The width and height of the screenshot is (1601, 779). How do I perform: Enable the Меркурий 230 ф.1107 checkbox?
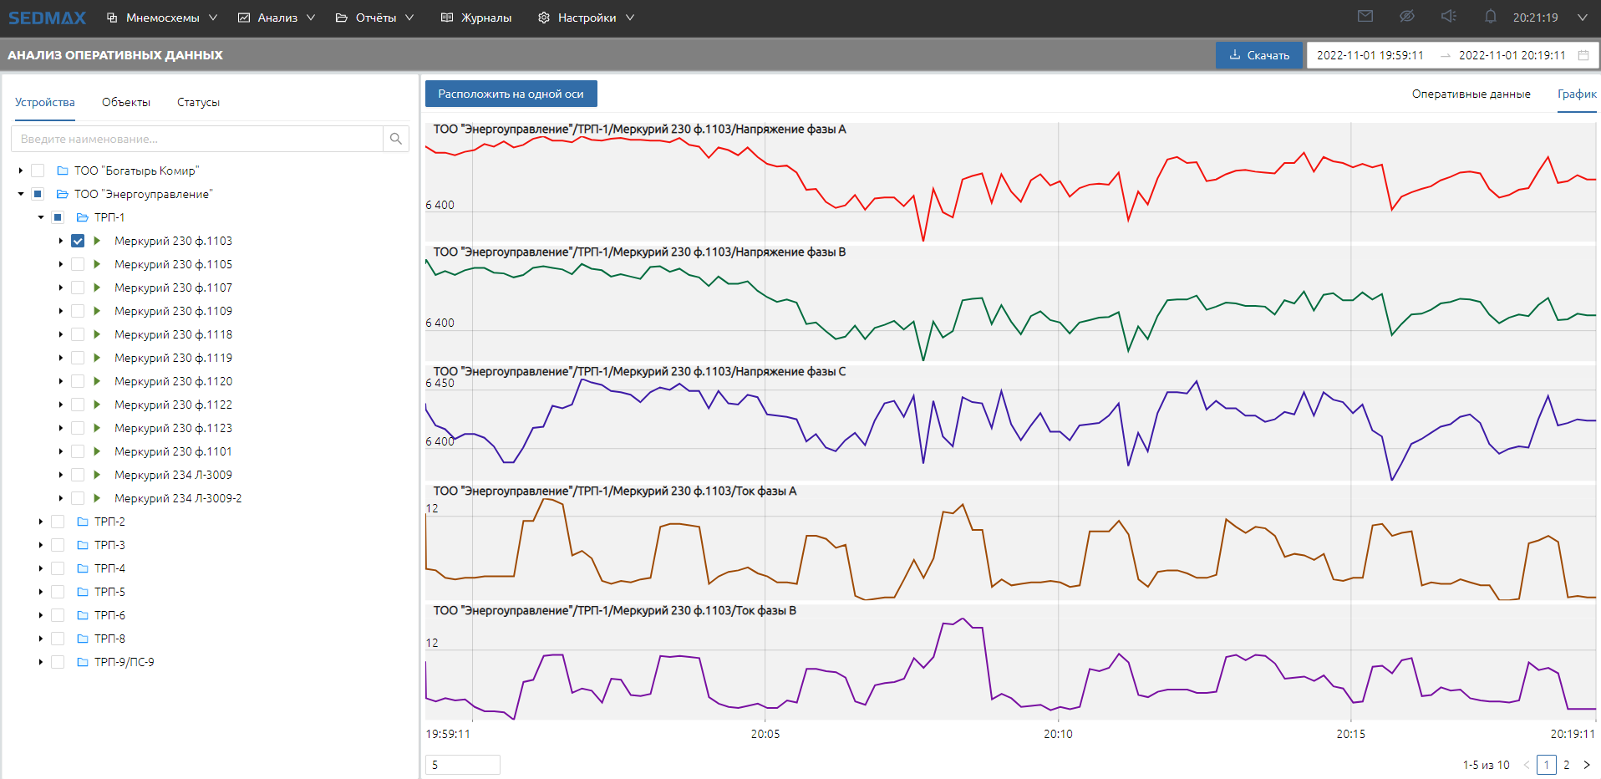click(78, 288)
